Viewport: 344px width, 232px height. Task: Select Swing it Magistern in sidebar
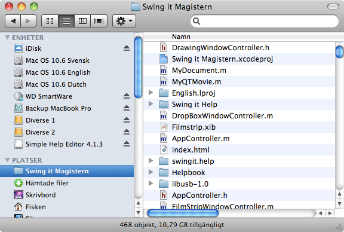click(x=67, y=171)
